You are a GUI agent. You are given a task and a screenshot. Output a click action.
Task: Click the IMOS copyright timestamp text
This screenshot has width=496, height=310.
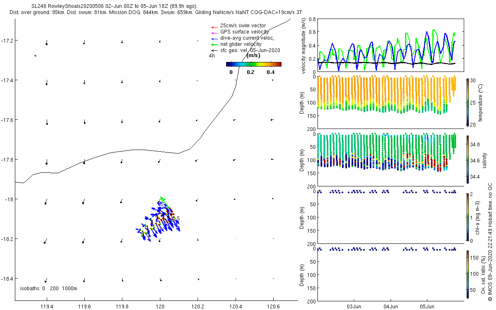tap(490, 243)
